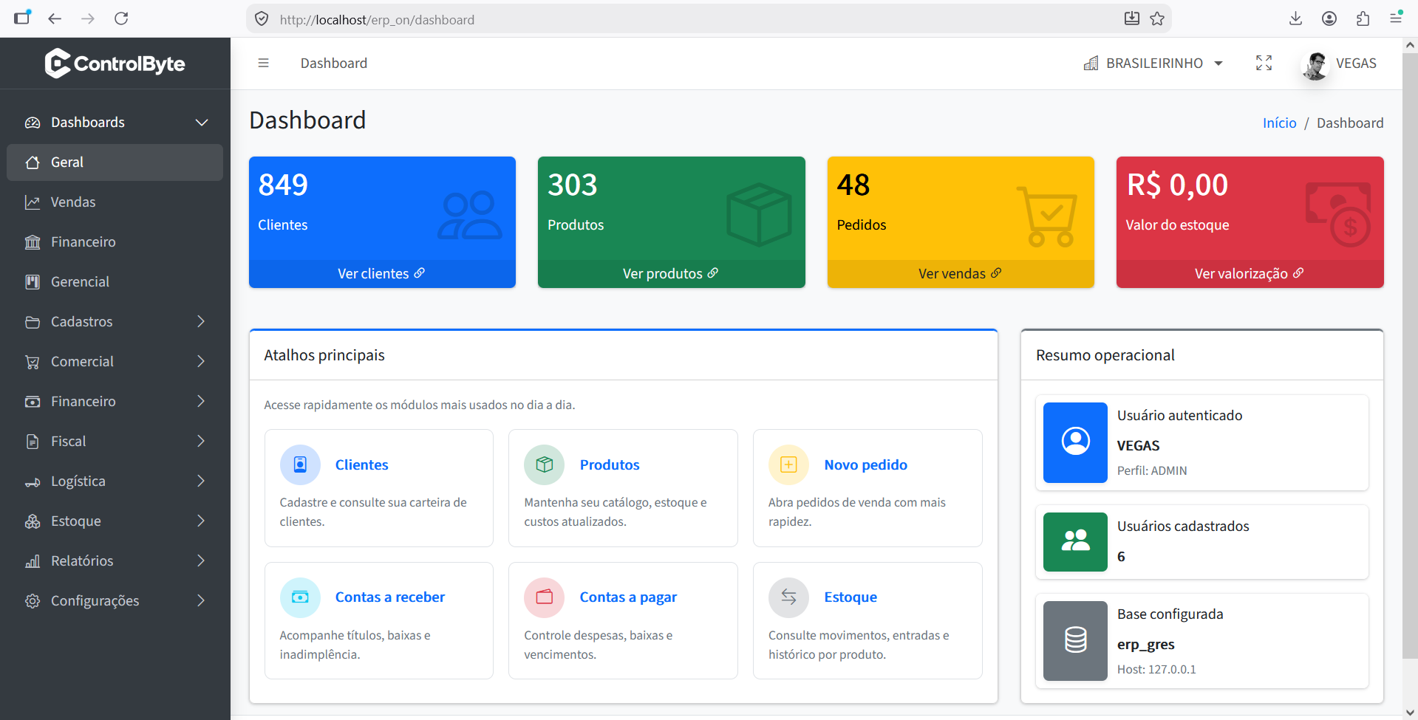Click the Clientes shortcut icon
Viewport: 1418px width, 720px height.
pyautogui.click(x=300, y=464)
